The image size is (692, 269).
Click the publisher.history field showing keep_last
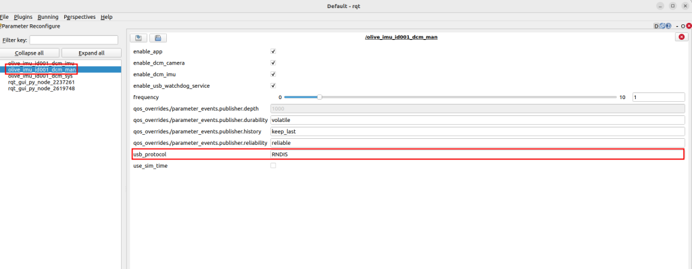pos(478,131)
